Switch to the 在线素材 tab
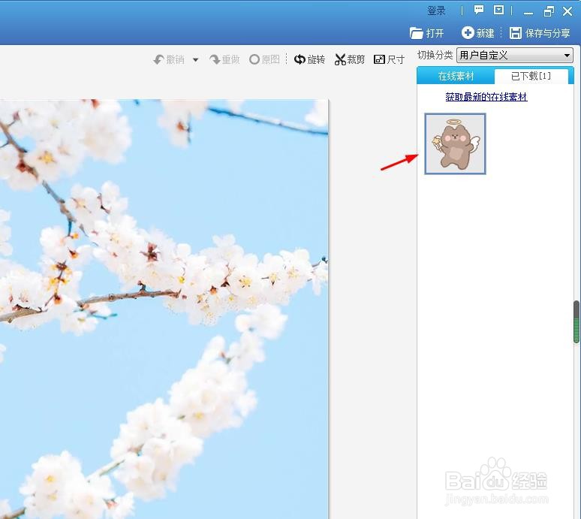581x519 pixels. [456, 77]
